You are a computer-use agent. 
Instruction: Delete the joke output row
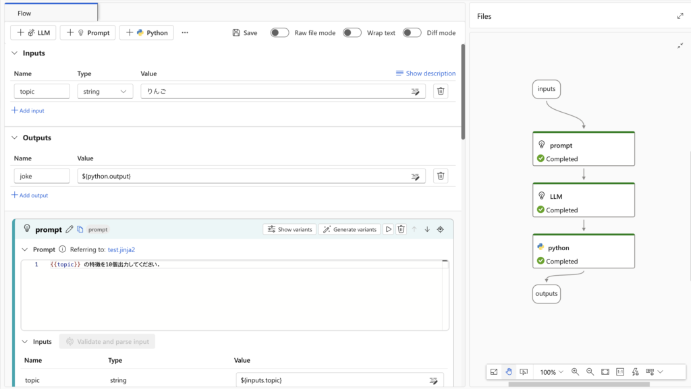(441, 176)
